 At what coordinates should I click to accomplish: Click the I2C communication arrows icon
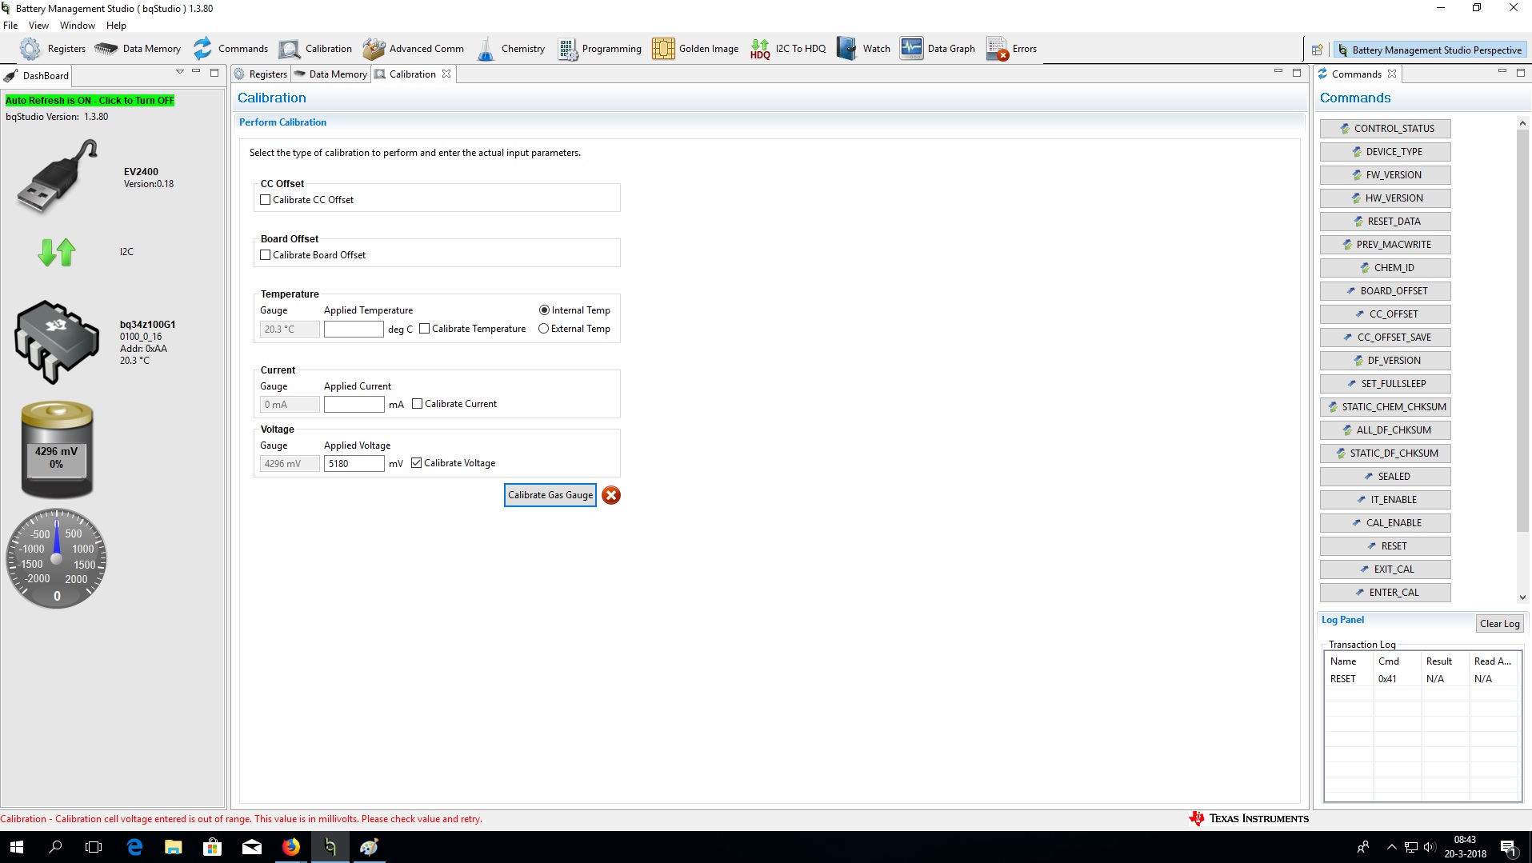(x=57, y=252)
